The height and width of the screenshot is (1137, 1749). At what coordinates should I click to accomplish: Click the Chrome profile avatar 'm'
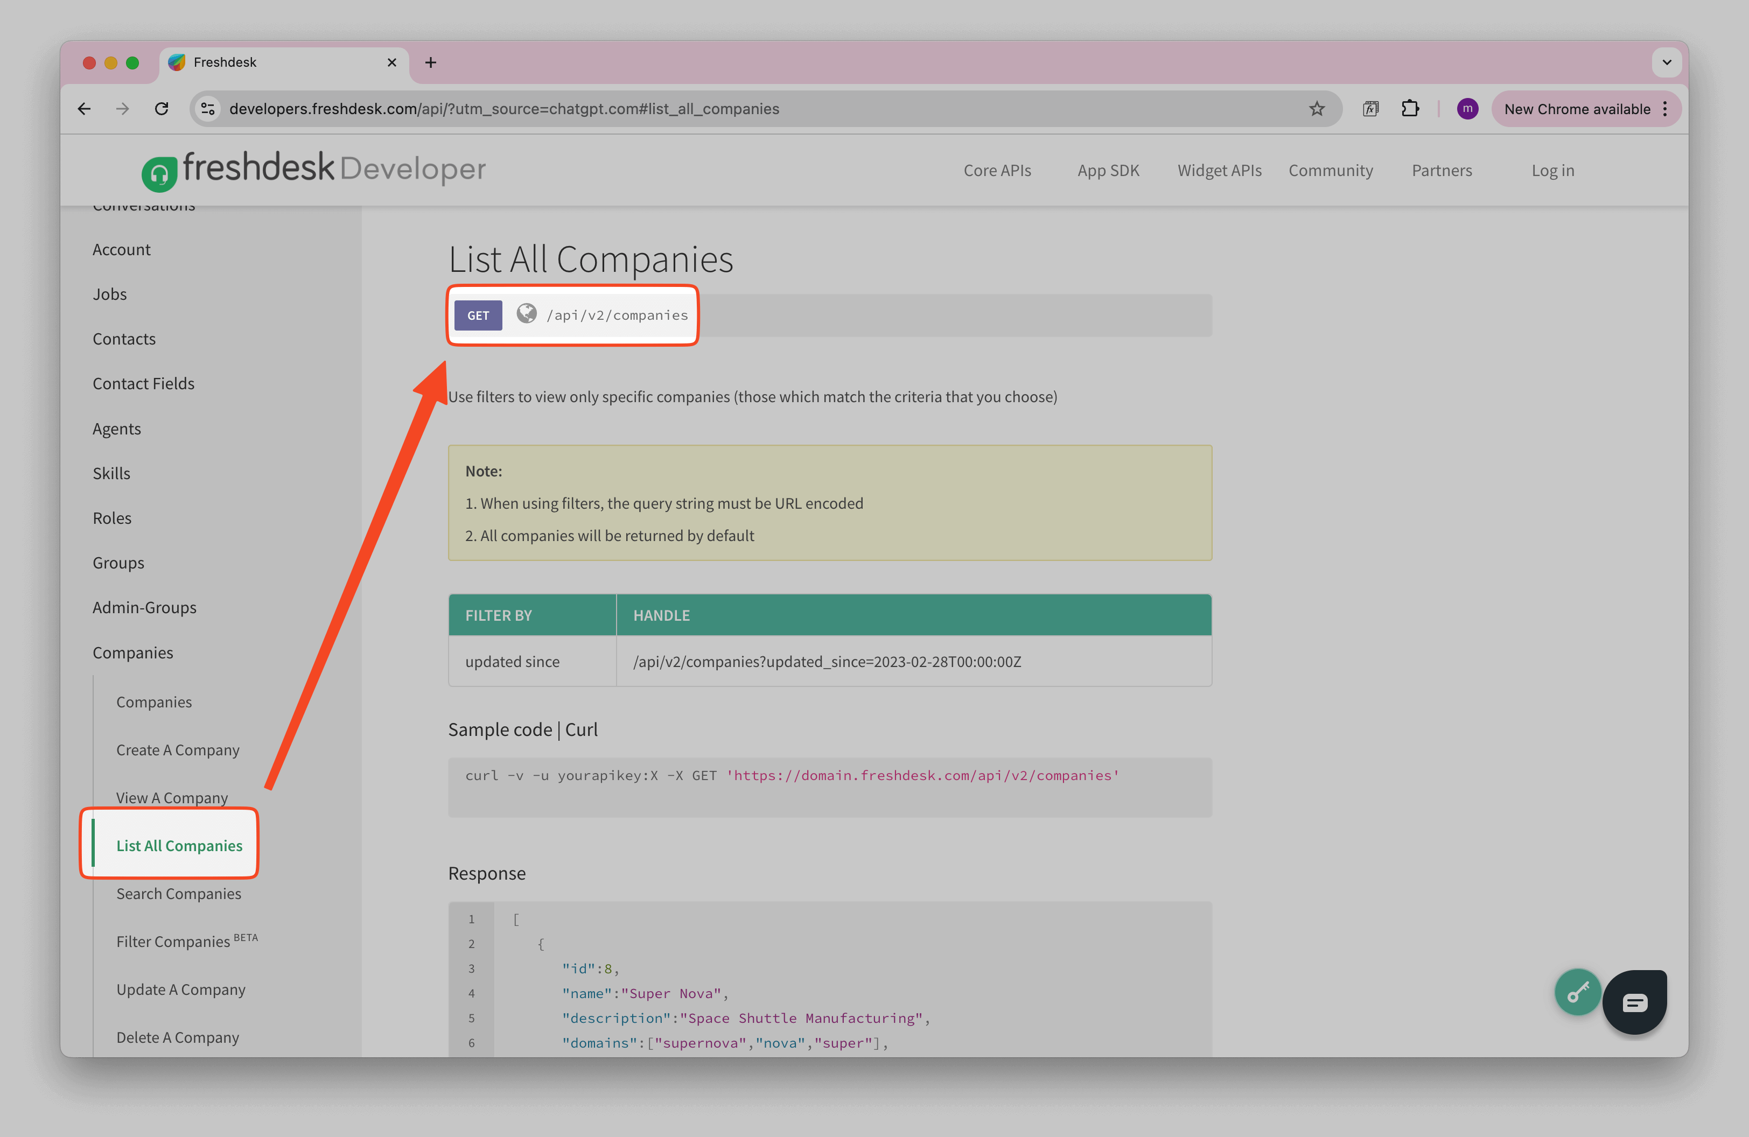pyautogui.click(x=1467, y=109)
